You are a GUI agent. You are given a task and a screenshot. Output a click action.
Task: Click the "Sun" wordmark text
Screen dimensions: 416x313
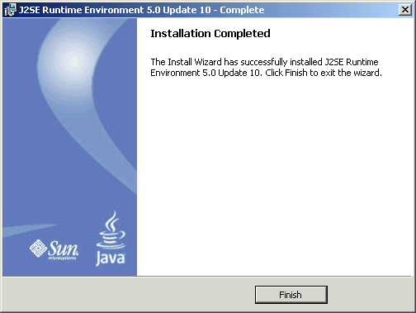coord(64,248)
